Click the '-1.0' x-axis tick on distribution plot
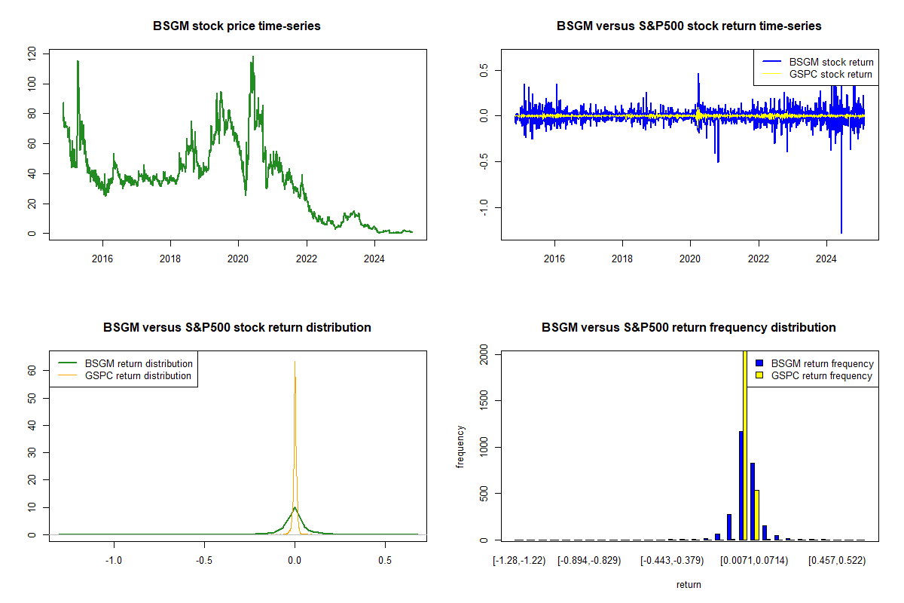This screenshot has height=603, width=904. (x=113, y=560)
